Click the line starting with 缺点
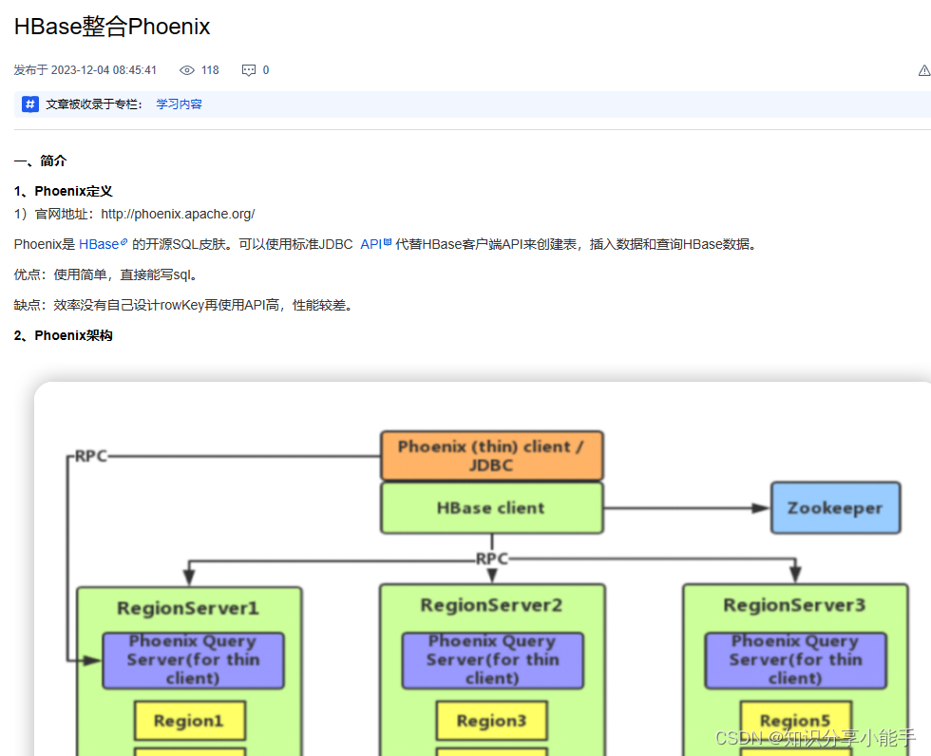Viewport: 931px width, 756px height. click(x=183, y=305)
